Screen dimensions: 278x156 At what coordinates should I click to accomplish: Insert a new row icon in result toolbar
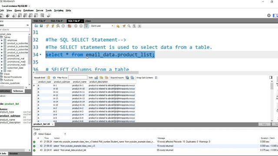(101, 78)
